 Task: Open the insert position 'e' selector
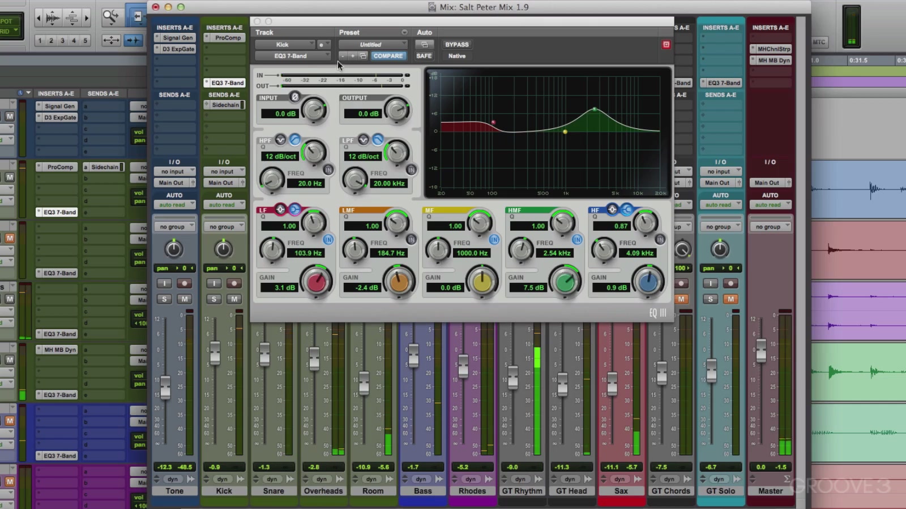[323, 45]
